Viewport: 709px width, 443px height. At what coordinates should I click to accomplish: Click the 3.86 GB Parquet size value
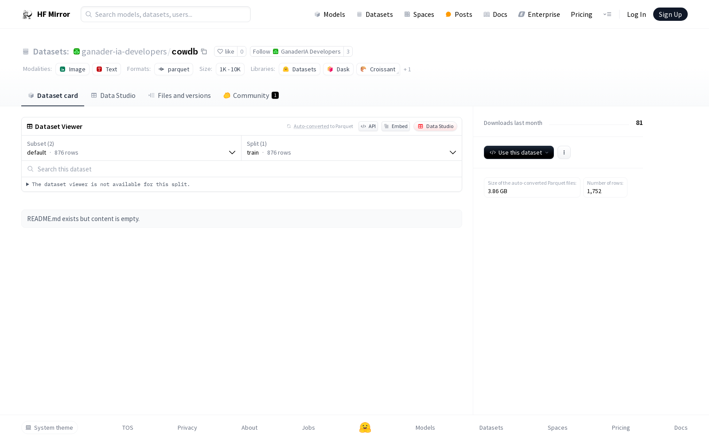click(x=498, y=191)
